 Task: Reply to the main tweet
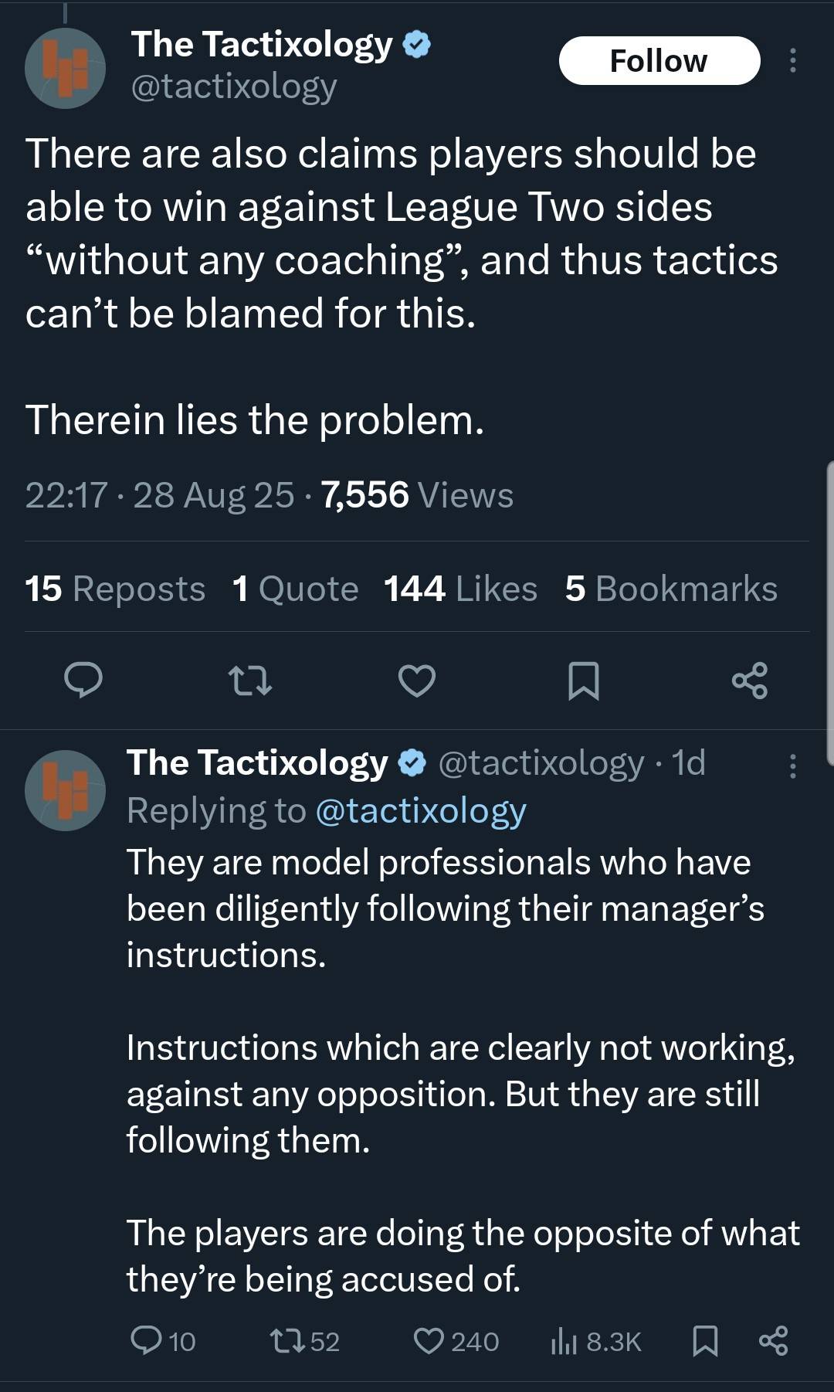pyautogui.click(x=83, y=681)
